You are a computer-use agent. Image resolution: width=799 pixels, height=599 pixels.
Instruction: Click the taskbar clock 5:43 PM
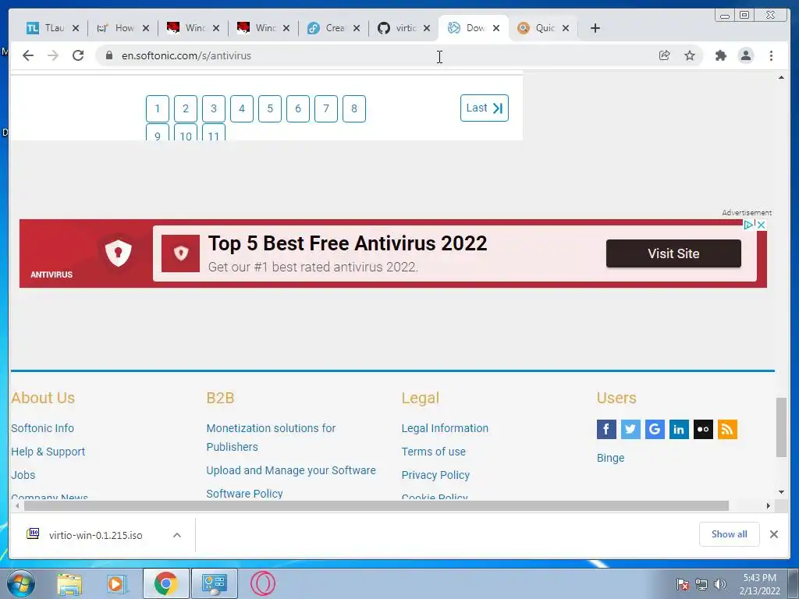click(759, 583)
